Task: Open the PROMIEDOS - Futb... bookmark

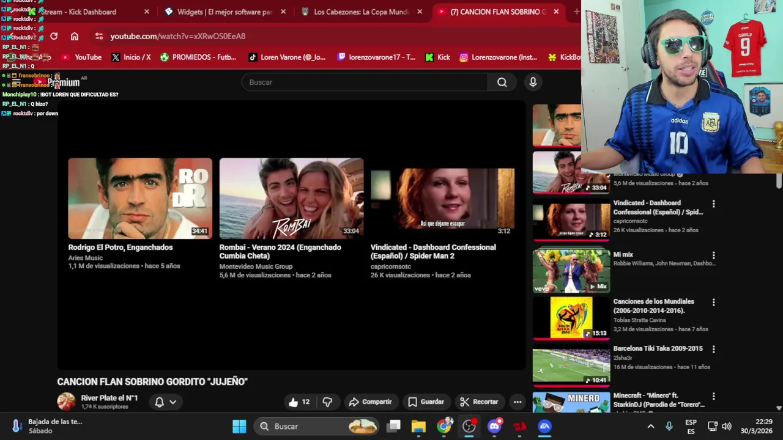Action: pos(198,57)
